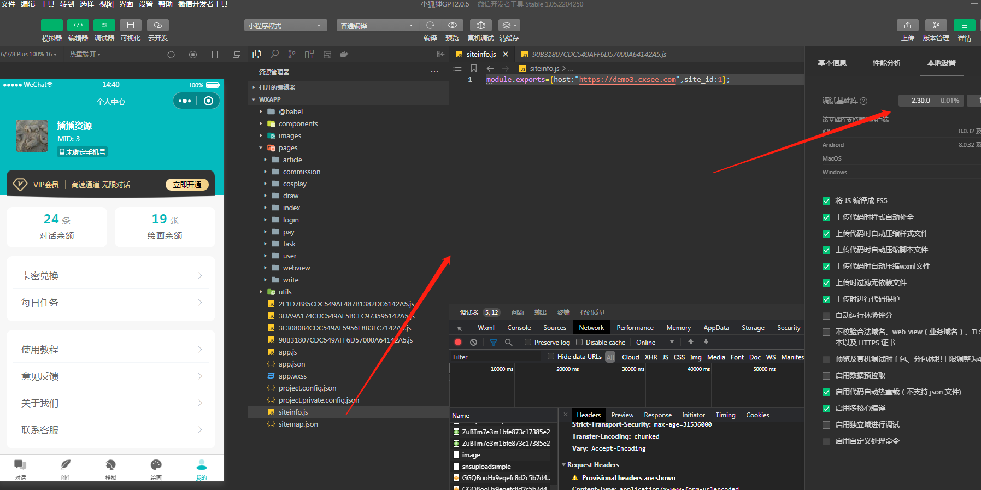Click the demo3.cxsee.com URL in code
This screenshot has width=981, height=490.
(627, 80)
